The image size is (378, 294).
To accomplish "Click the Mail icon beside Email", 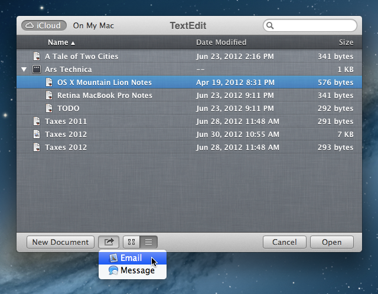I will (113, 258).
